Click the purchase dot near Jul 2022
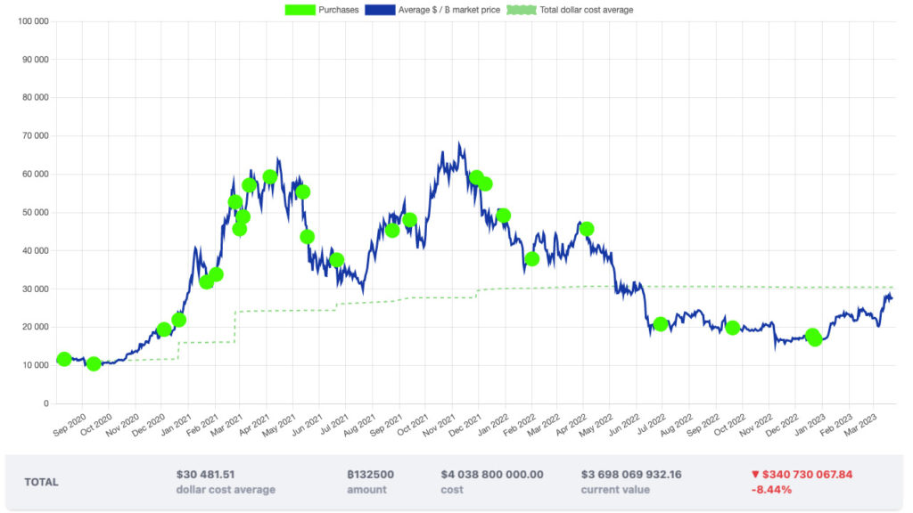The image size is (913, 513). [661, 324]
